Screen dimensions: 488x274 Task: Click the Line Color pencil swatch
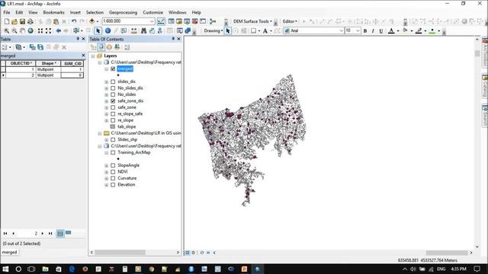pos(419,30)
